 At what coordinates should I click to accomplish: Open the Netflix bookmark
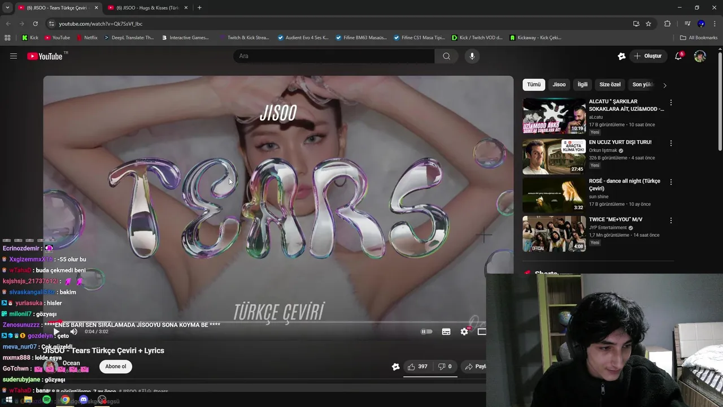point(86,38)
